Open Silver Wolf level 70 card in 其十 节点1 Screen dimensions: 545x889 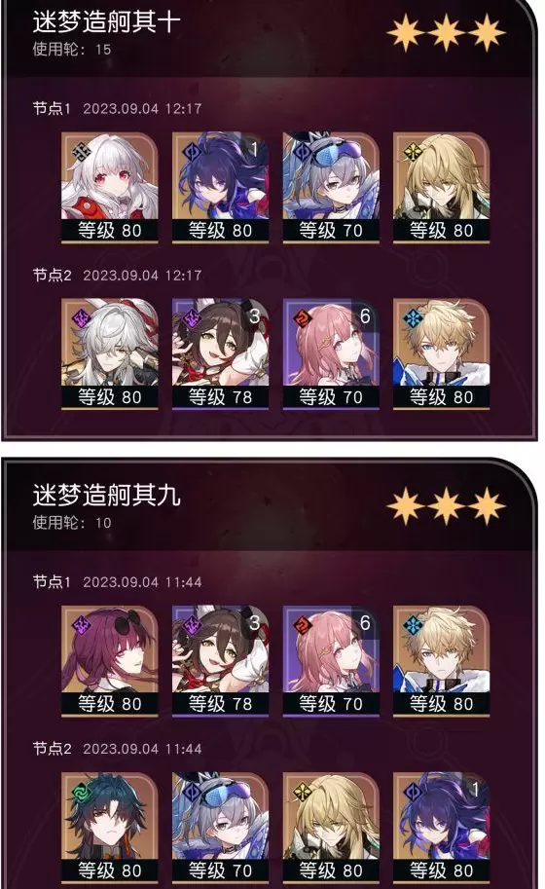coord(331,188)
